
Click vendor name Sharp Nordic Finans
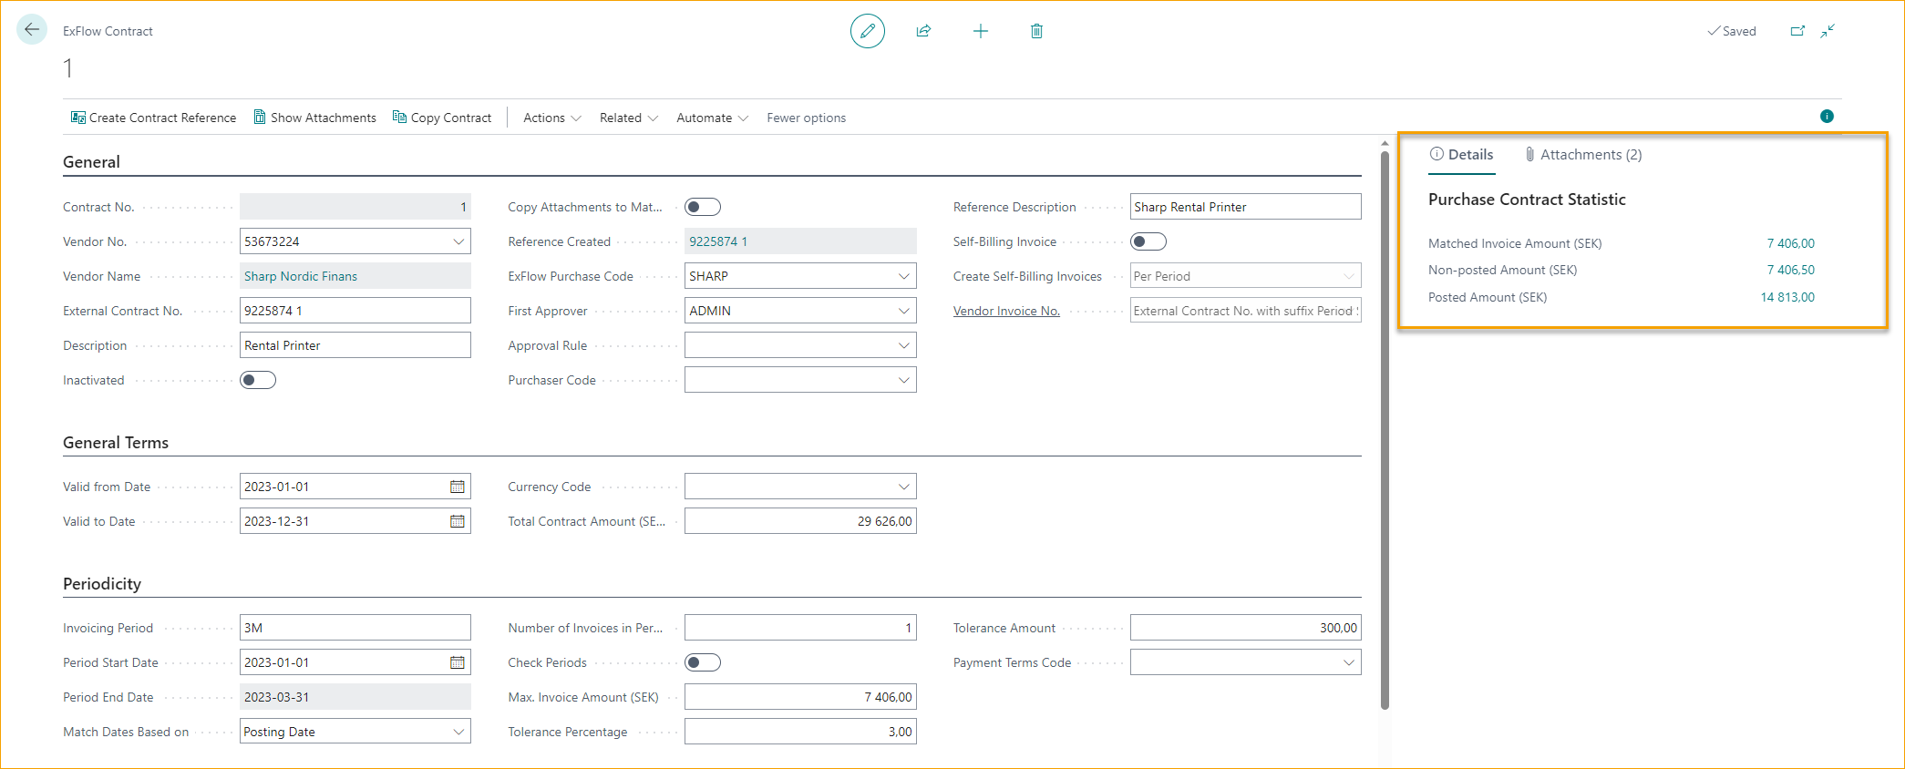click(301, 276)
